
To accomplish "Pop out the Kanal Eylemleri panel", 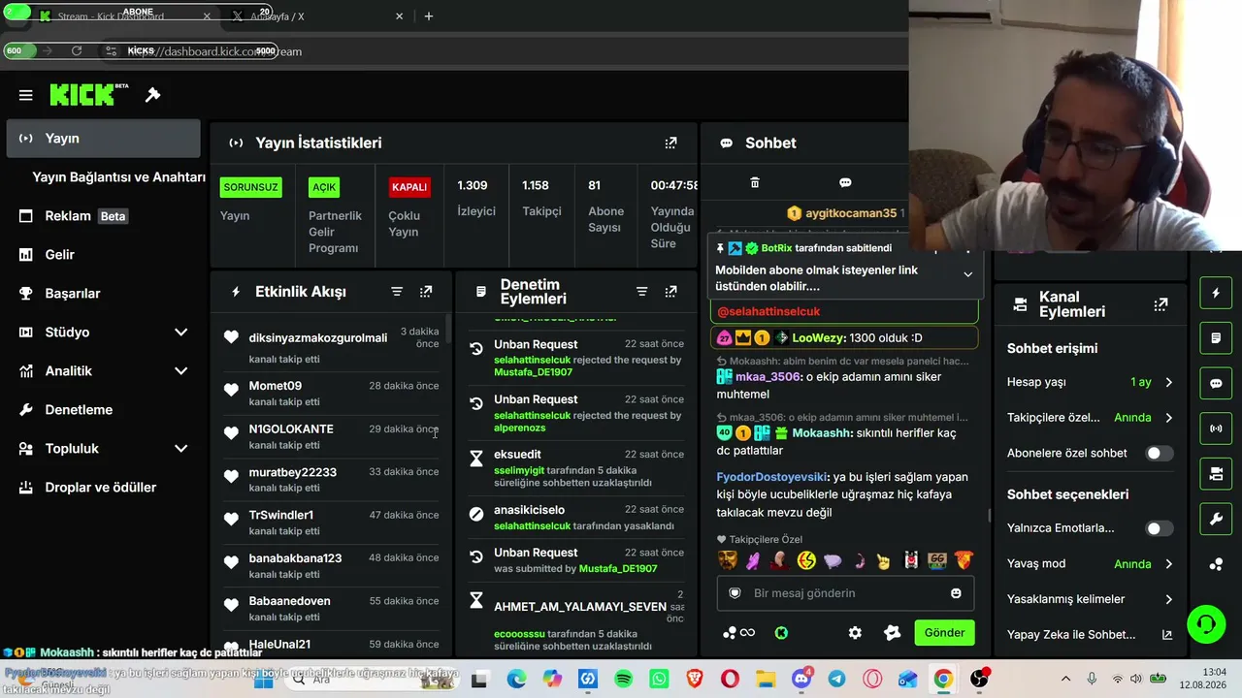I will click(x=1160, y=304).
